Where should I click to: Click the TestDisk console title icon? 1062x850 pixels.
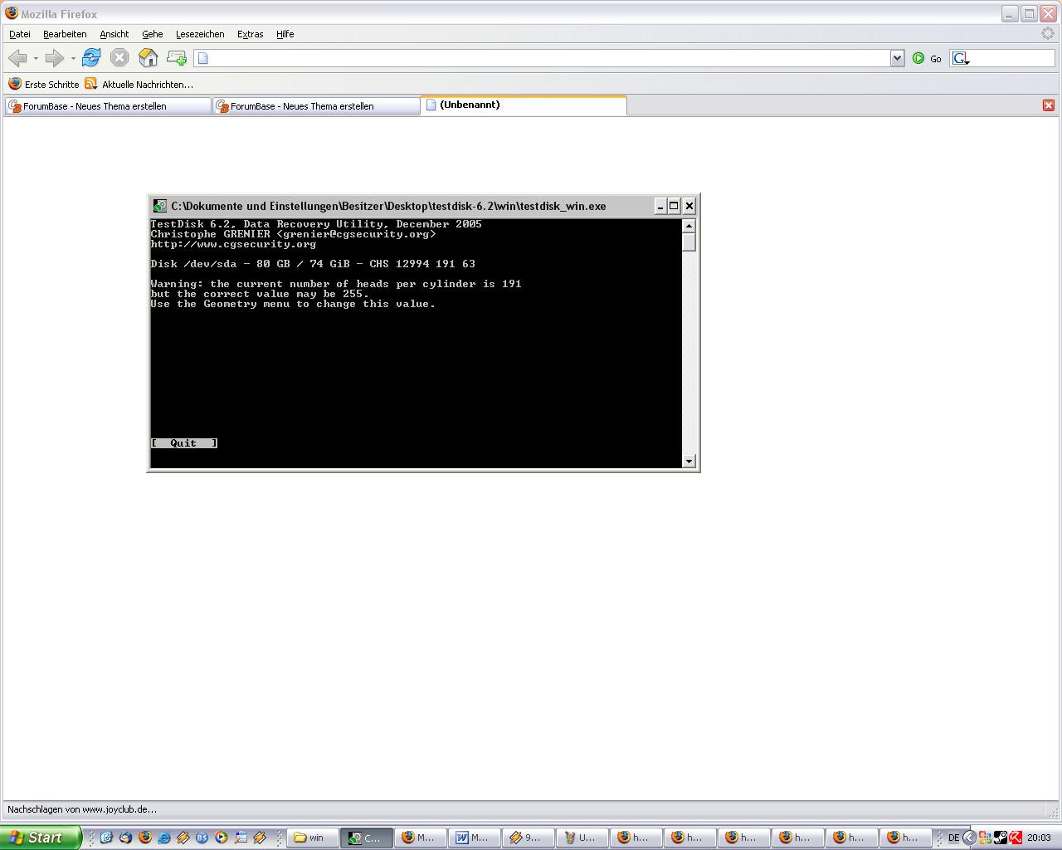159,206
